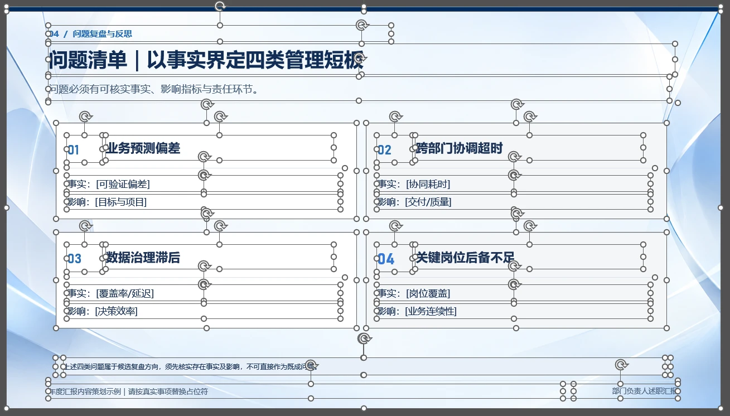The width and height of the screenshot is (730, 416).
Task: Click the card number "02"
Action: tap(384, 150)
